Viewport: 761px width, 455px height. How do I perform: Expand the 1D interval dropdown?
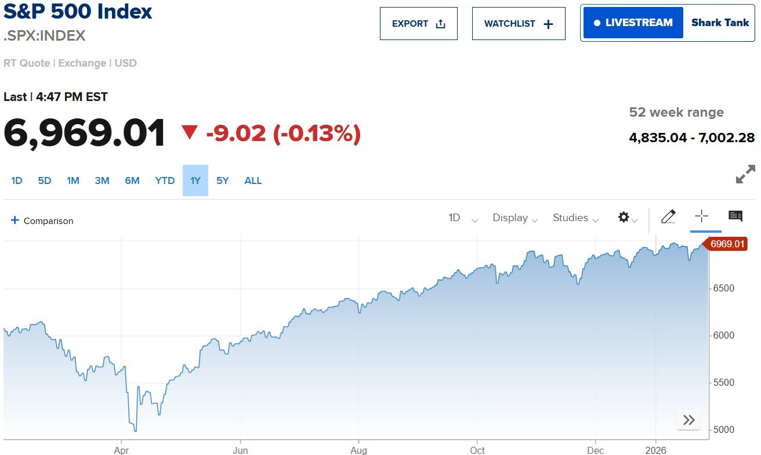(x=463, y=218)
